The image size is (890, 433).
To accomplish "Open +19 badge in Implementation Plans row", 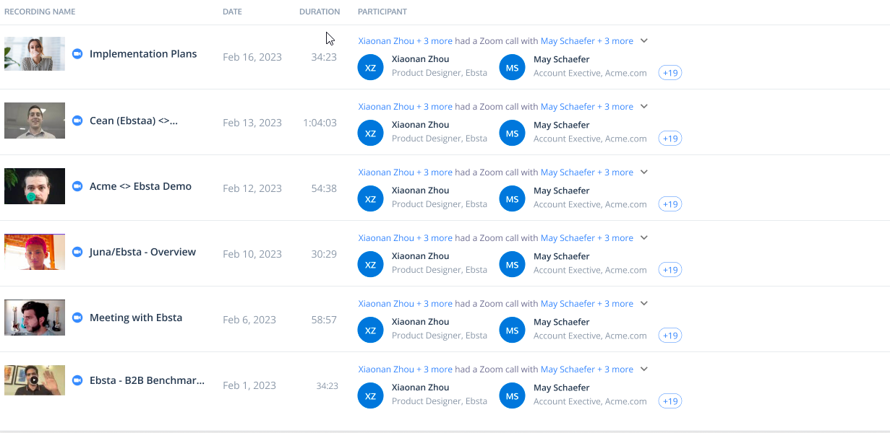I will (x=670, y=73).
